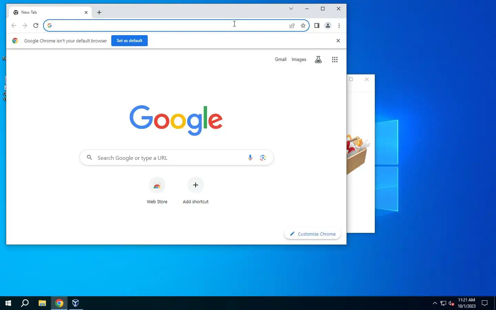This screenshot has height=310, width=496.
Task: Open the Windows notification center
Action: click(485, 303)
